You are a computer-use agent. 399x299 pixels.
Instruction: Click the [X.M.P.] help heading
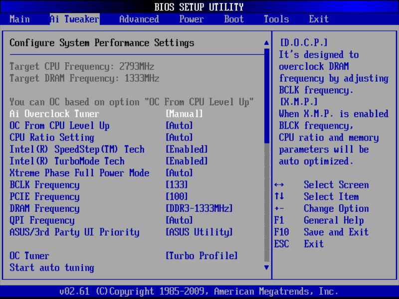(x=298, y=102)
